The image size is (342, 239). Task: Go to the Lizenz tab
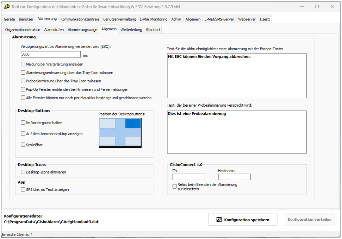[x=265, y=19]
